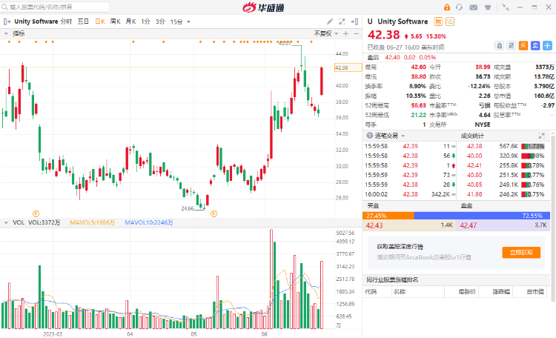Select the 月K chart tab
The height and width of the screenshot is (338, 556).
[x=130, y=21]
